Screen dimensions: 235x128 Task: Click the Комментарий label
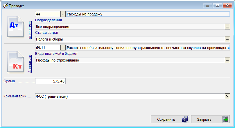tap(15, 96)
